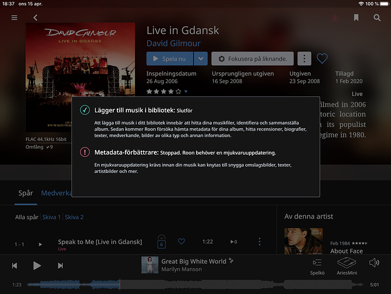Click the FLAC 44.1kHz 16bit format label
391x294 pixels.
(x=46, y=139)
